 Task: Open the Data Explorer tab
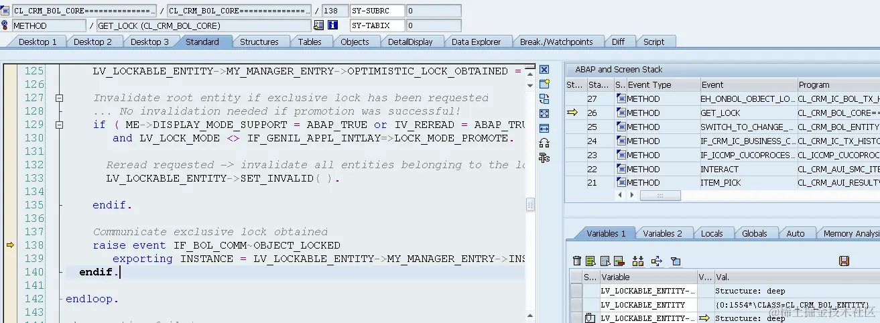pos(476,42)
